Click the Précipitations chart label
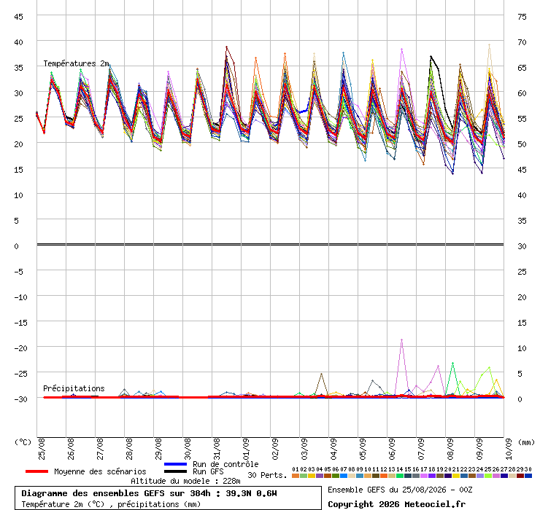Image resolution: width=540 pixels, height=510 pixels. (x=74, y=388)
